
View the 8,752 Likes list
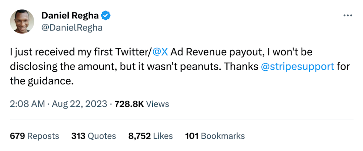coord(151,136)
